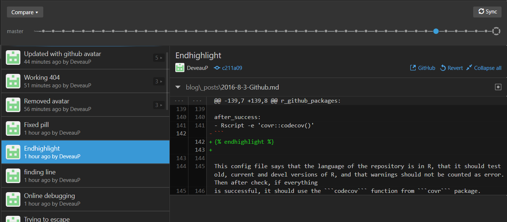The width and height of the screenshot is (507, 222).
Task: Click the line "Rscript -e 'covr::codecov()'"
Action: pyautogui.click(x=267, y=126)
